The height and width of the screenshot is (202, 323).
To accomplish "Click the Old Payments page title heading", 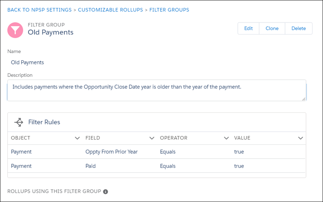I will [50, 32].
